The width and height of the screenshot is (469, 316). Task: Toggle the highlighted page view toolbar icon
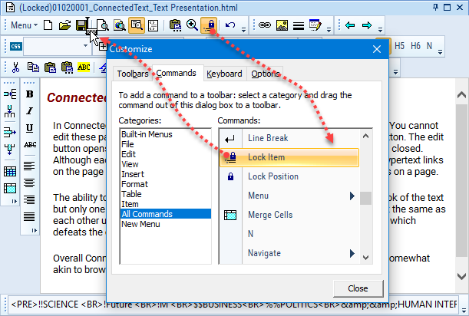point(137,25)
